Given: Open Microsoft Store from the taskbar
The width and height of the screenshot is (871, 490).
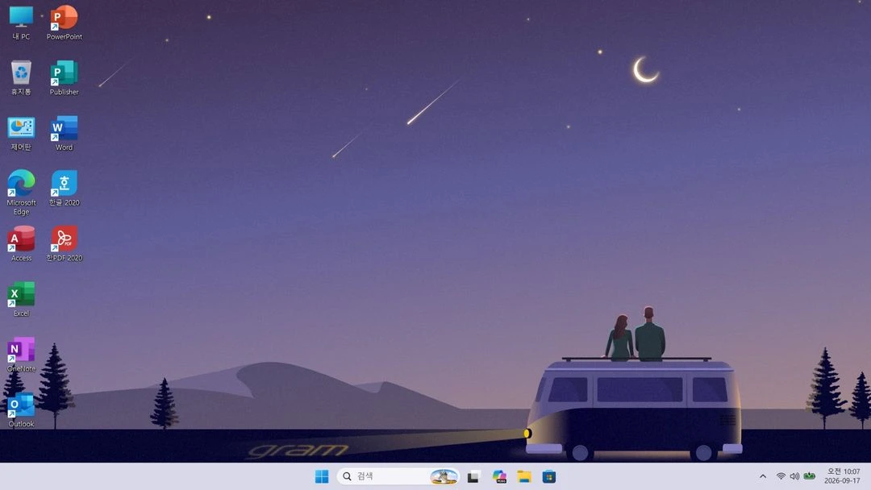Looking at the screenshot, I should 549,476.
